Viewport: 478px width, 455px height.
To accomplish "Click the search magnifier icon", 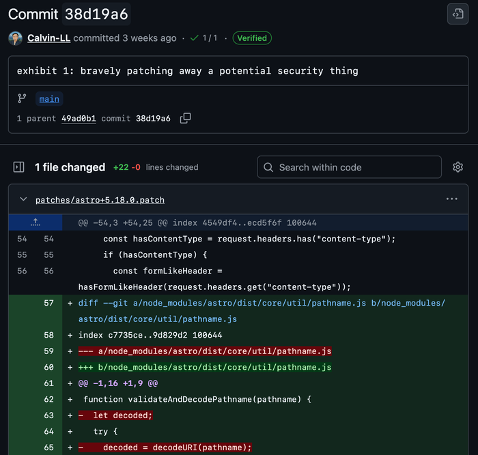I will point(268,167).
